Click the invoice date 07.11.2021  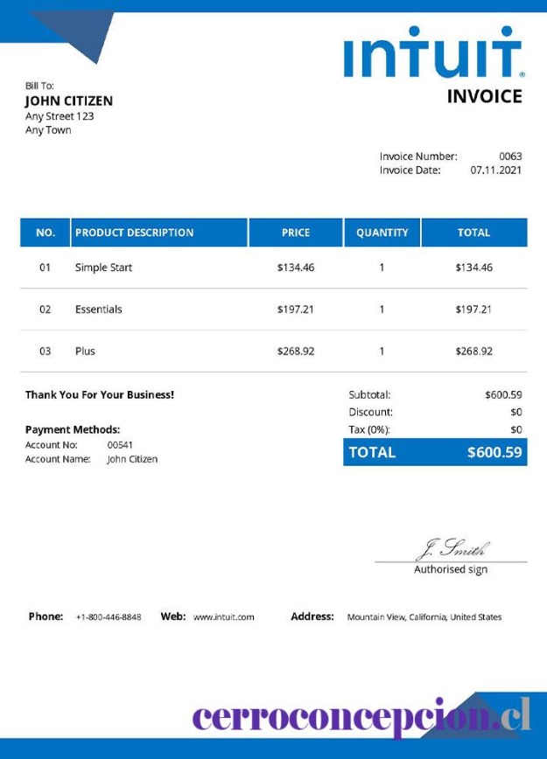[496, 171]
